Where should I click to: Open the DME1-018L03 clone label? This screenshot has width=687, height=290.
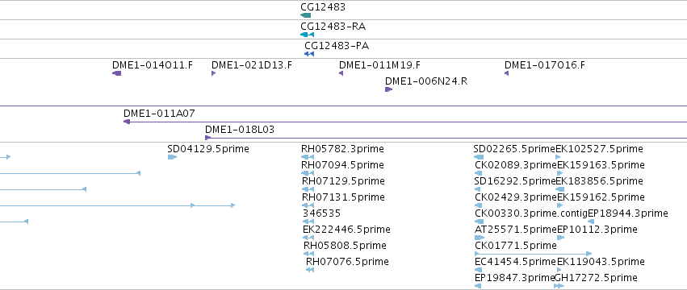tap(240, 130)
